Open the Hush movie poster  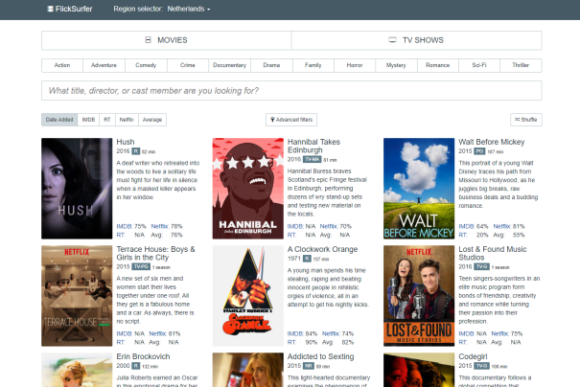(77, 189)
